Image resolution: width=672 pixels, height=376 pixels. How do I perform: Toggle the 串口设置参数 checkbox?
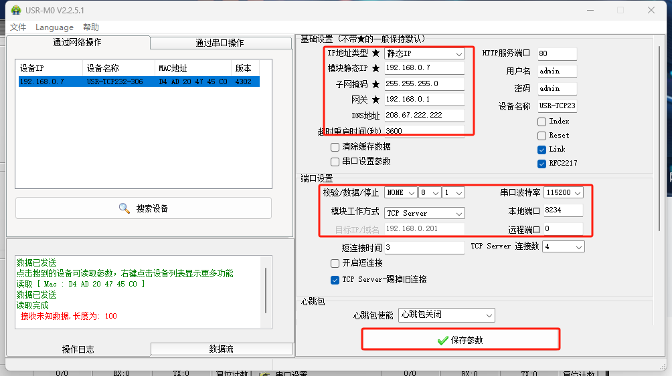click(335, 162)
